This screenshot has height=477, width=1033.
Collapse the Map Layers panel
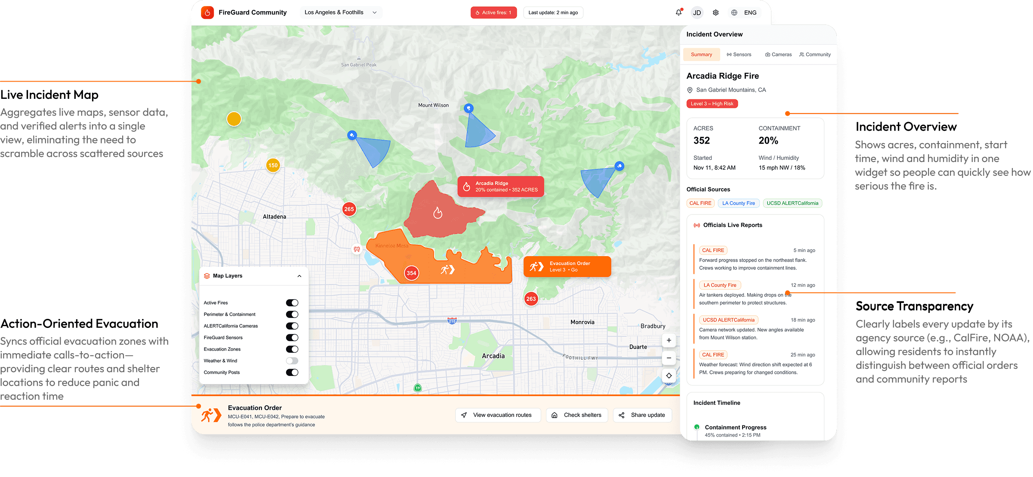coord(299,276)
